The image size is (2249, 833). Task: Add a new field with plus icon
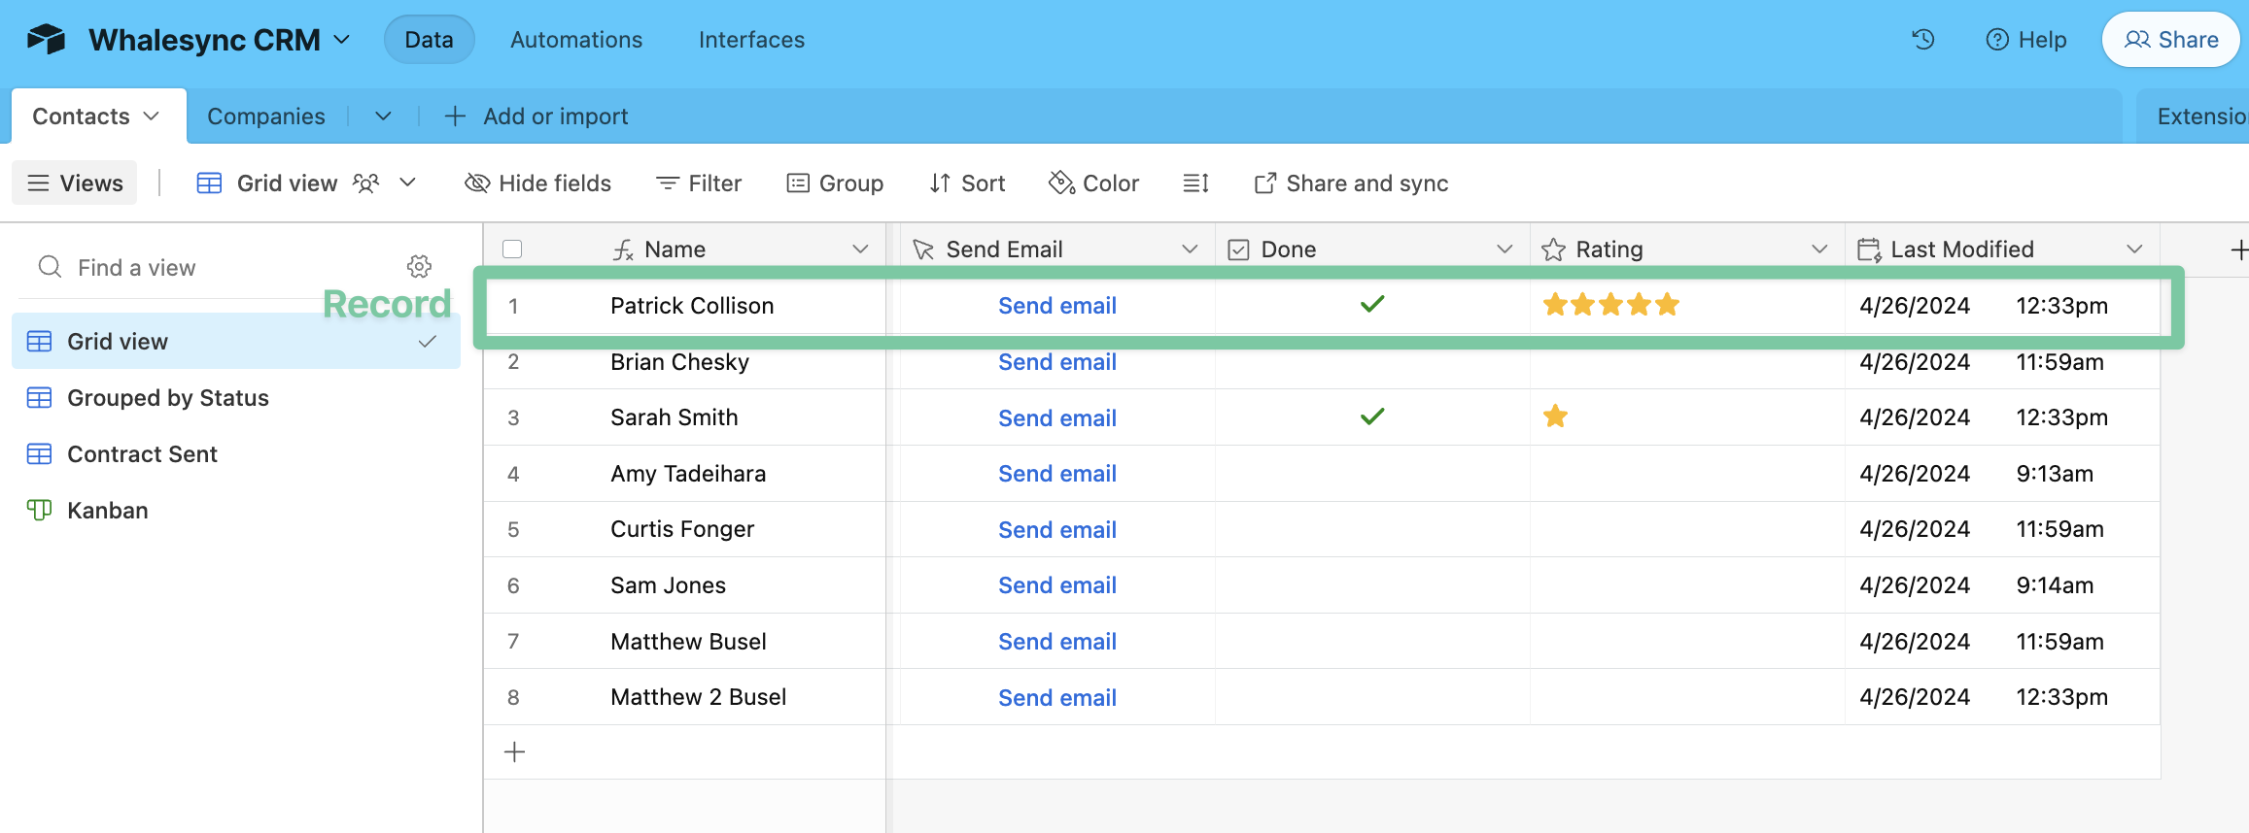[2238, 250]
